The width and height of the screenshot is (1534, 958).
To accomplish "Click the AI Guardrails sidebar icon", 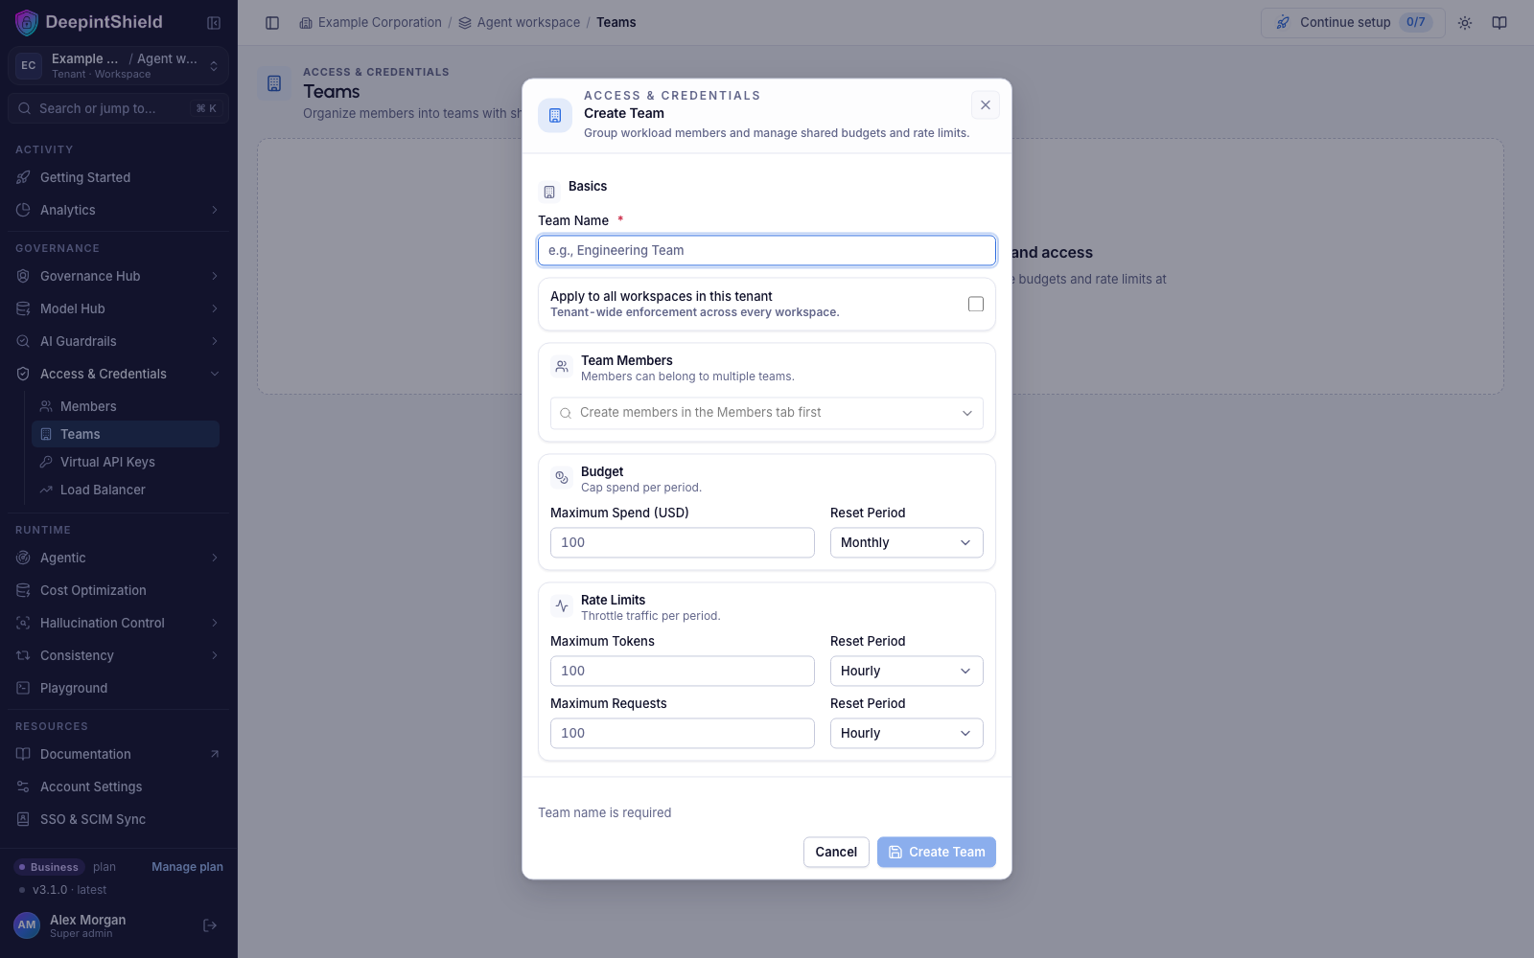I will pos(23,341).
